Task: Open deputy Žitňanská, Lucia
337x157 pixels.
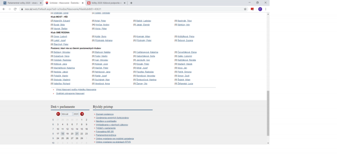Action: click(x=185, y=83)
